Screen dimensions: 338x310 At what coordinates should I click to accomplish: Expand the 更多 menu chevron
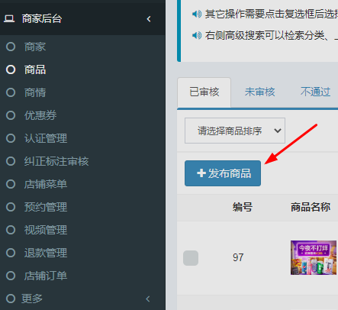[x=148, y=299]
